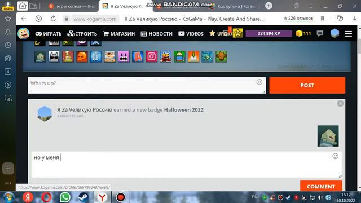This screenshot has width=361, height=203.
Task: Select the orange skull badge
Action: pyautogui.click(x=82, y=56)
